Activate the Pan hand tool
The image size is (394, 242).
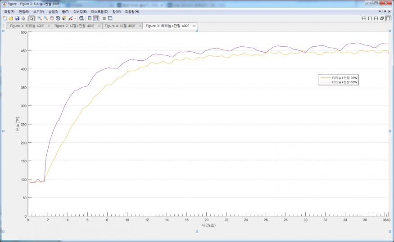pyautogui.click(x=52, y=18)
